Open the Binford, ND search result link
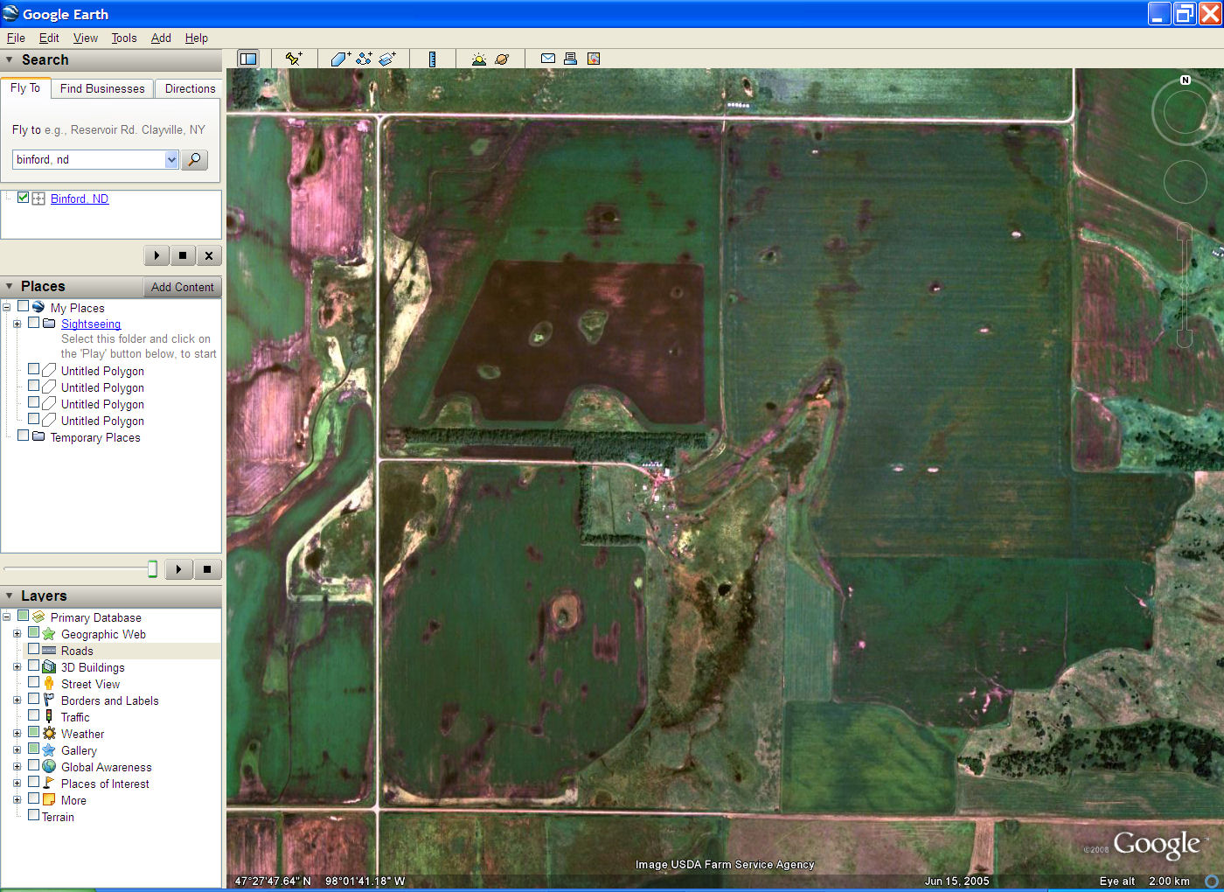Viewport: 1224px width, 892px height. click(80, 199)
